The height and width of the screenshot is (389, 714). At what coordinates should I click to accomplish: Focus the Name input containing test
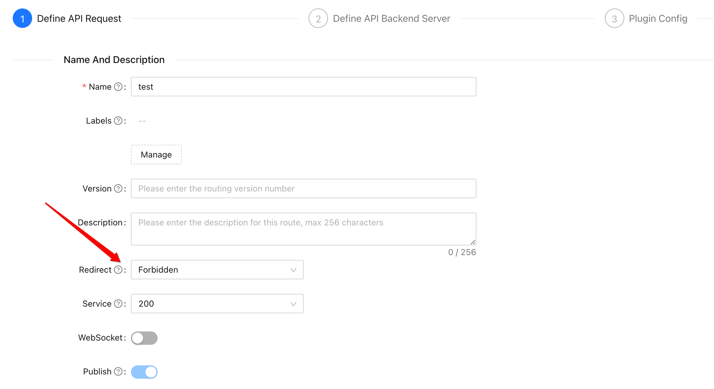(x=304, y=87)
